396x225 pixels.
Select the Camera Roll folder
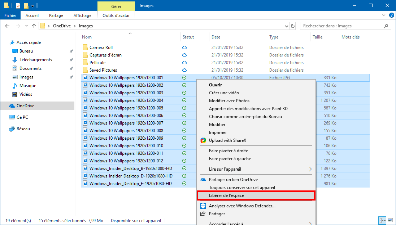(x=101, y=48)
